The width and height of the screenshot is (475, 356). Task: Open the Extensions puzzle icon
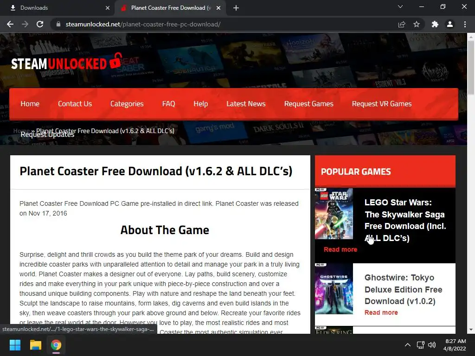pyautogui.click(x=435, y=24)
